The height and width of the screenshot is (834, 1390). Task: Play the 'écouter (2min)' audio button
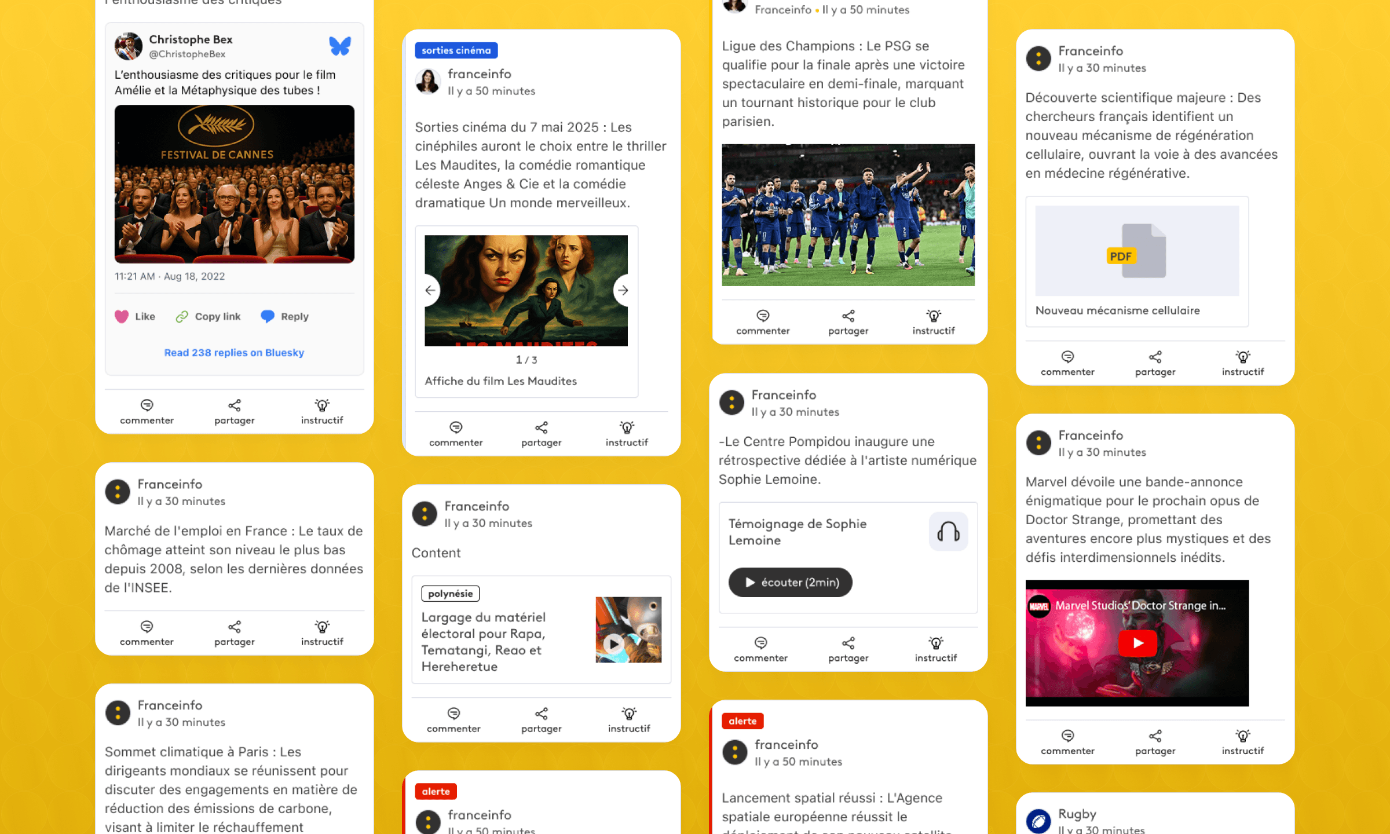point(791,582)
